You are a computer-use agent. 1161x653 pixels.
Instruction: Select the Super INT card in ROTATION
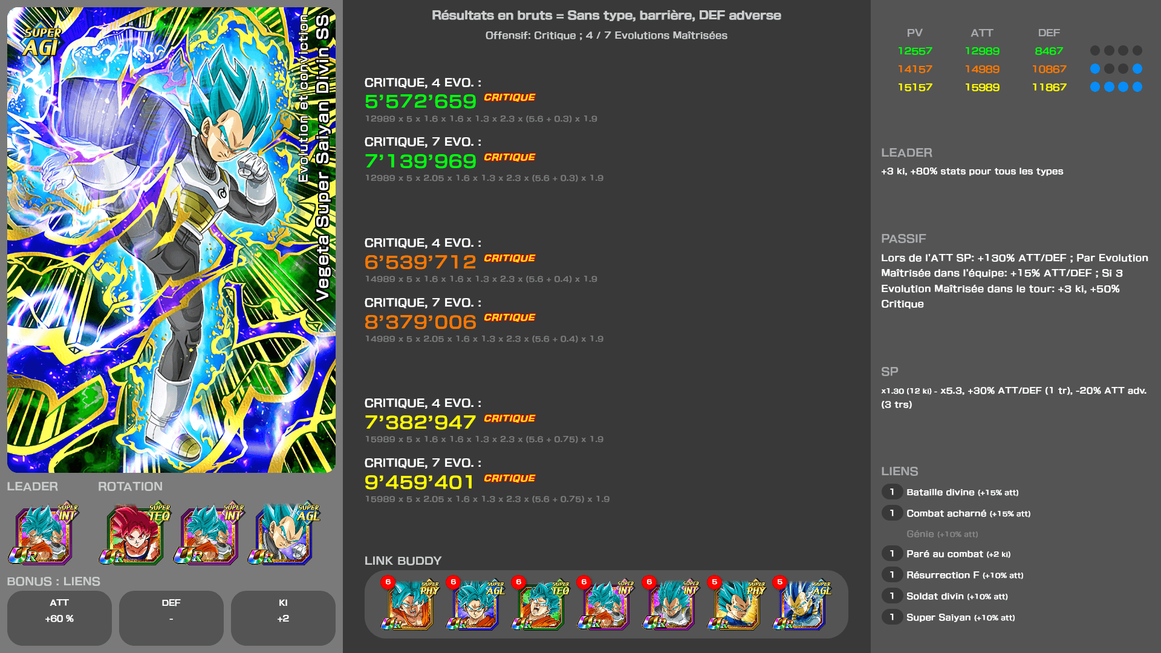[209, 534]
